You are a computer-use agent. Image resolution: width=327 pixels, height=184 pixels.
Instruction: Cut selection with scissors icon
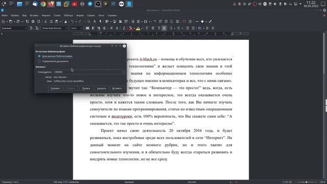45,21
